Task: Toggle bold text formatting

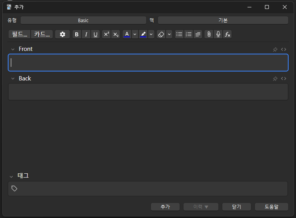Action: [x=77, y=34]
